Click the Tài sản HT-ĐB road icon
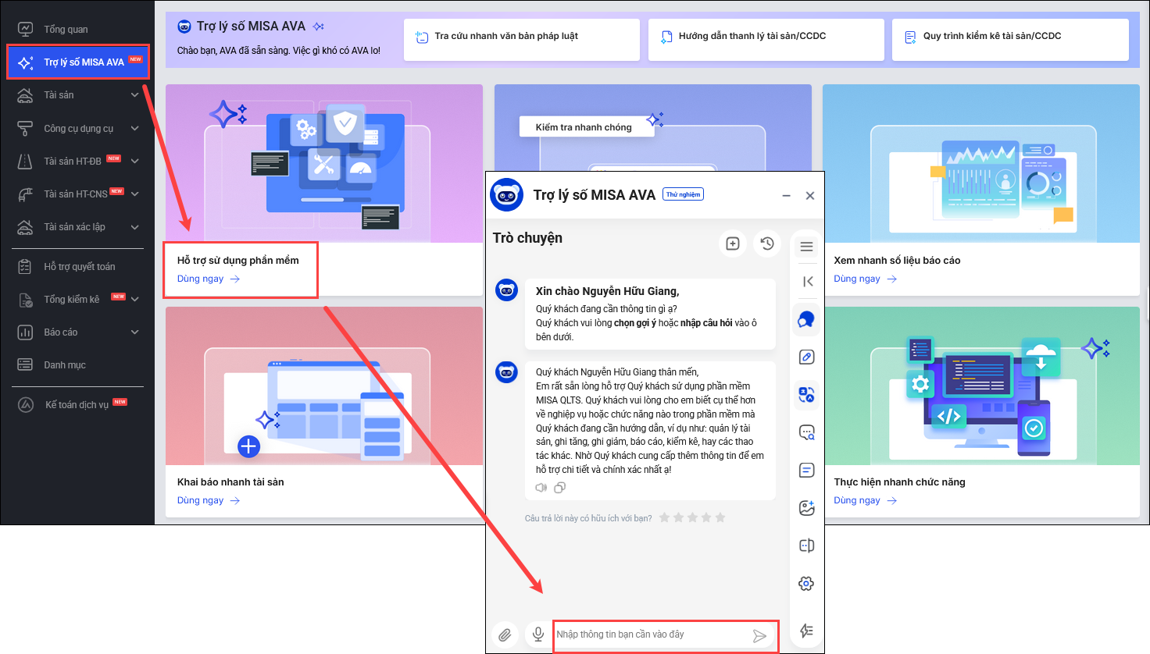The height and width of the screenshot is (654, 1150). pos(25,161)
